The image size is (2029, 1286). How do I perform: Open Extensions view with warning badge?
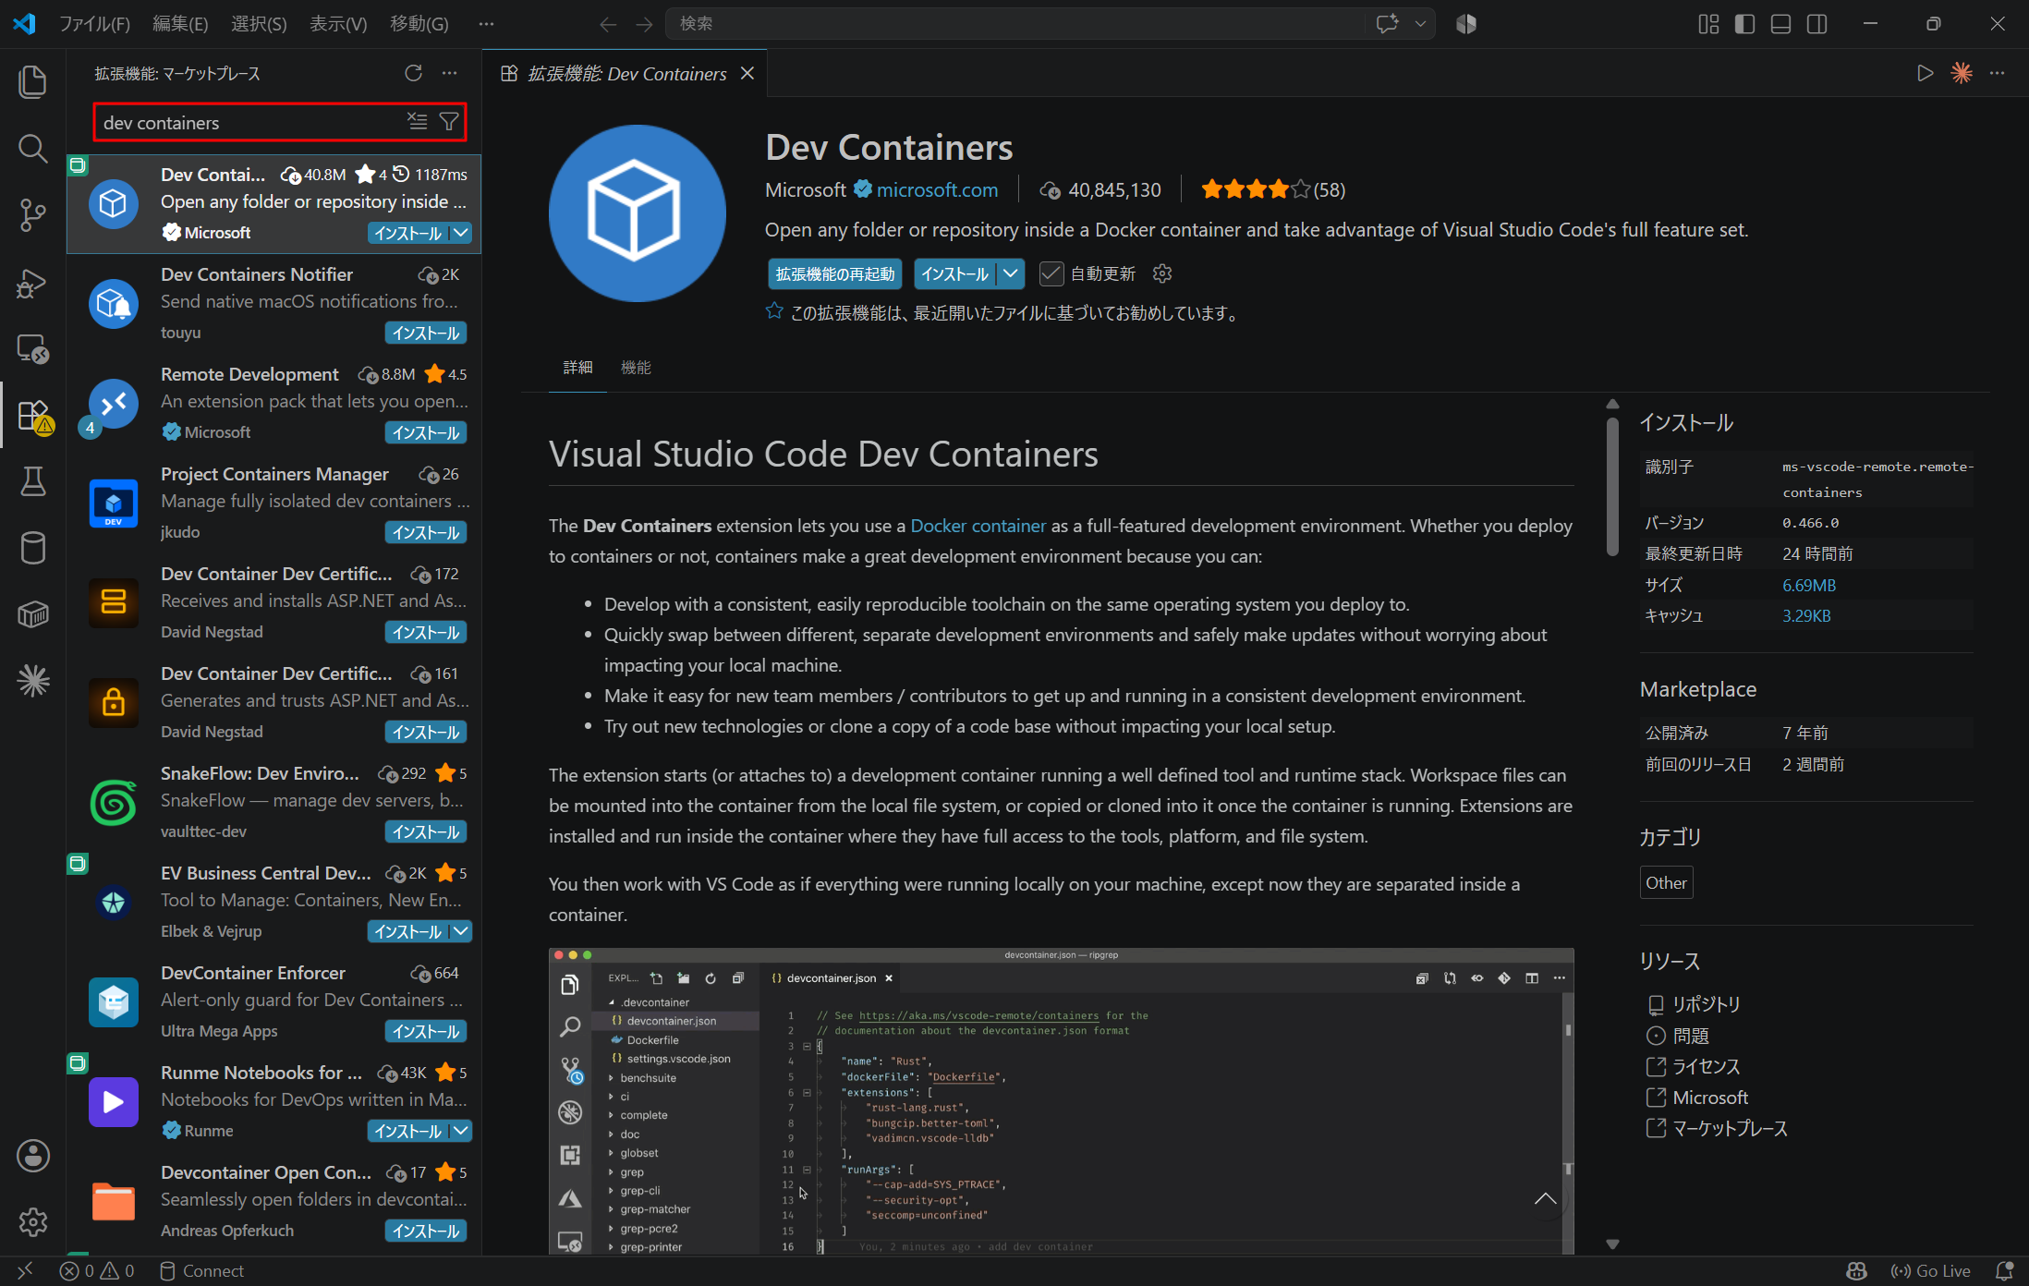33,415
